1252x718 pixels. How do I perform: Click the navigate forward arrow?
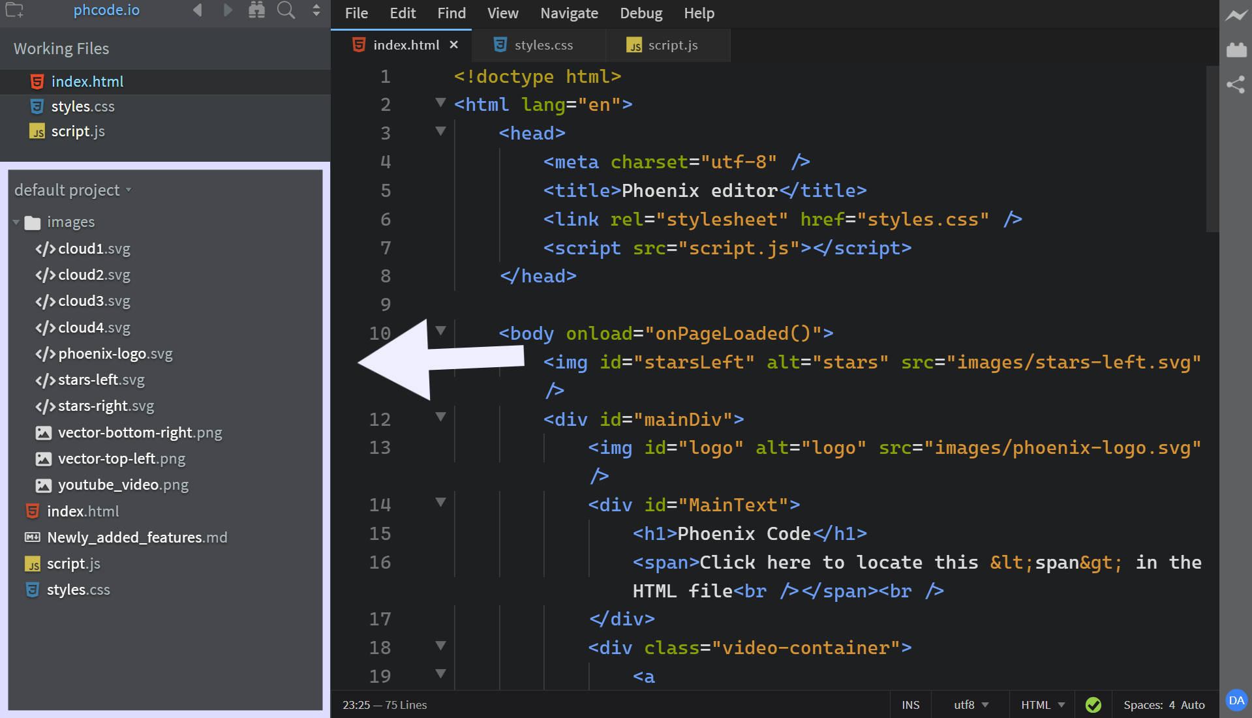coord(227,10)
